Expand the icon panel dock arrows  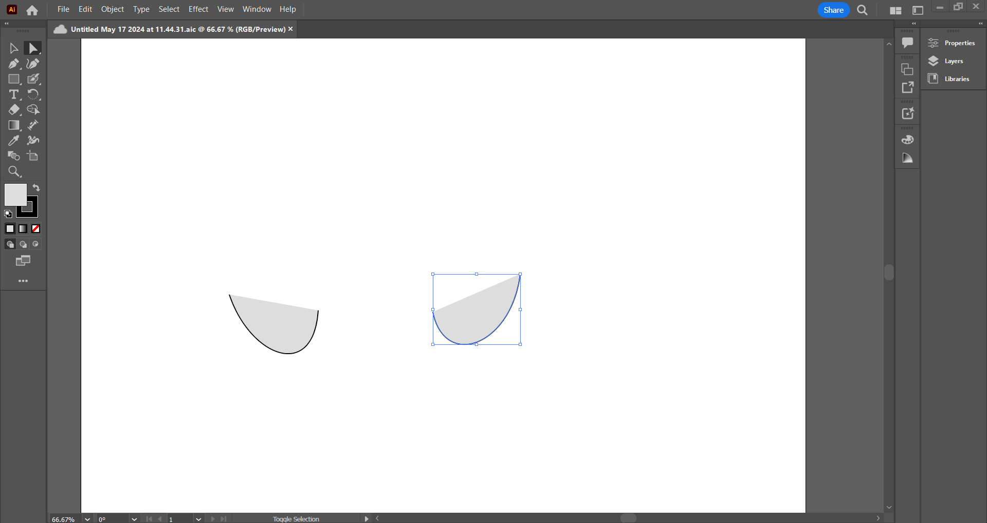point(914,24)
